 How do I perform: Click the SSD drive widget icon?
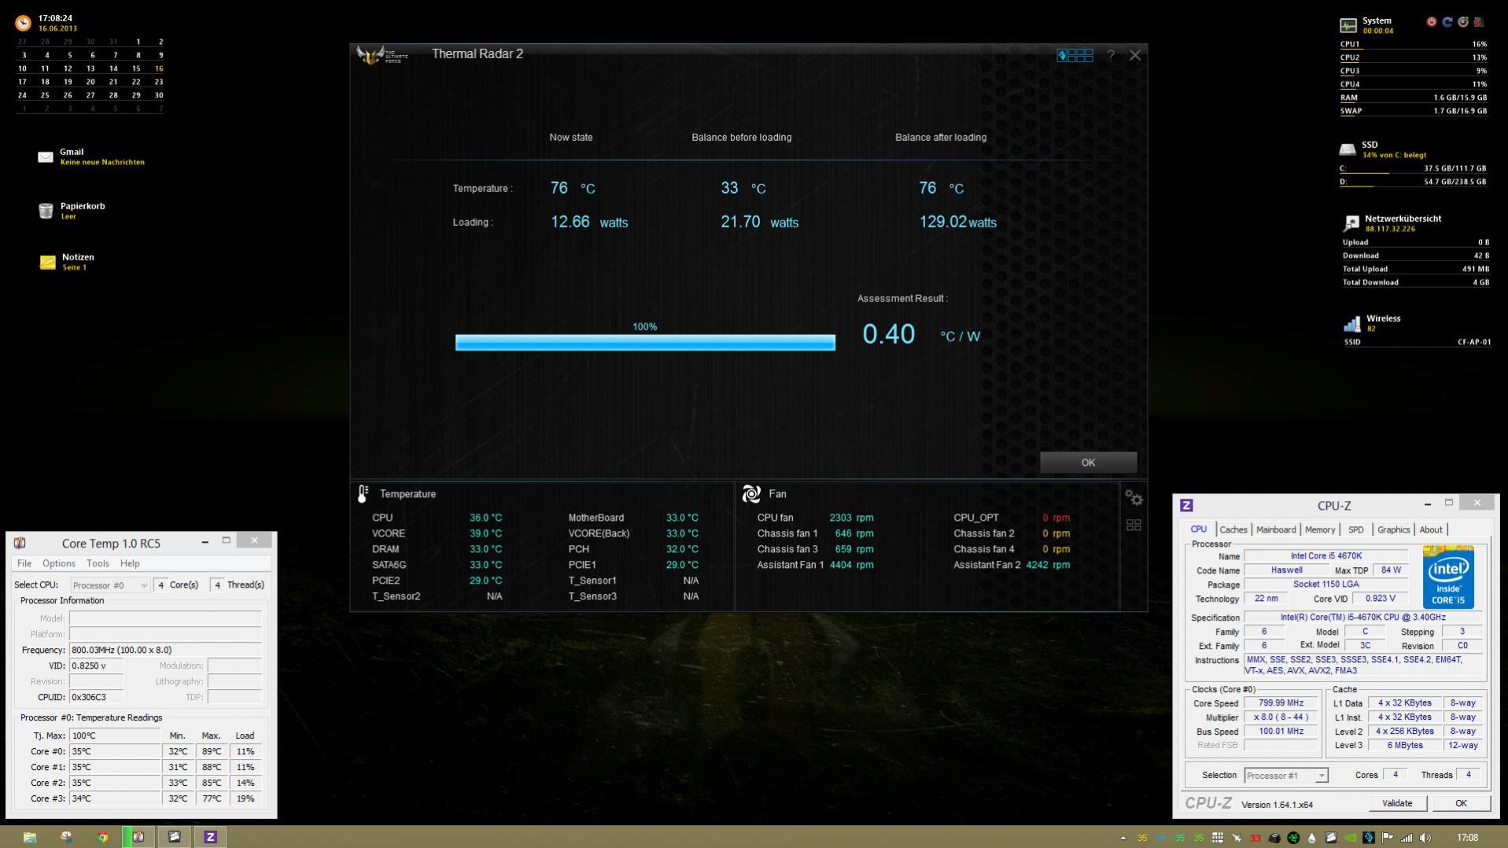pos(1348,149)
